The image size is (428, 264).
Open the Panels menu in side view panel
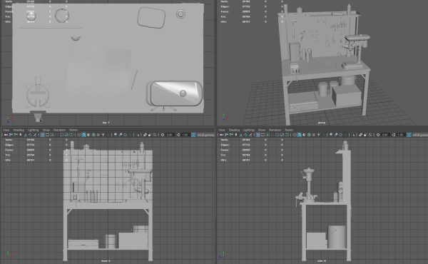289,130
